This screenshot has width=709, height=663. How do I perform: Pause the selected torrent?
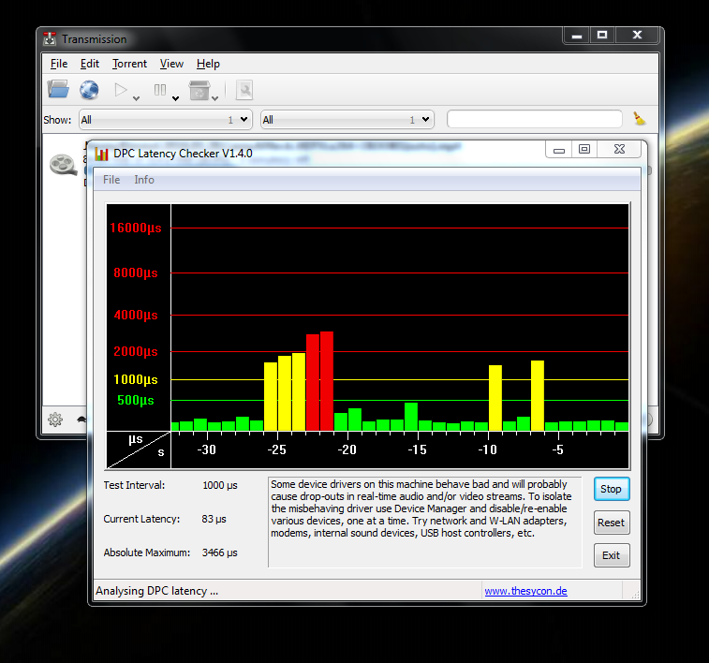pyautogui.click(x=159, y=90)
